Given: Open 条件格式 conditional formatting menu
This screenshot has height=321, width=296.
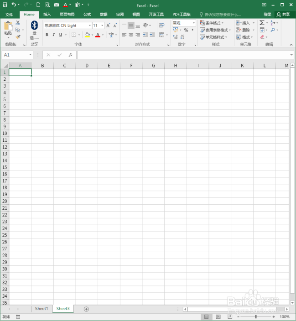Looking at the screenshot, I should pos(212,23).
